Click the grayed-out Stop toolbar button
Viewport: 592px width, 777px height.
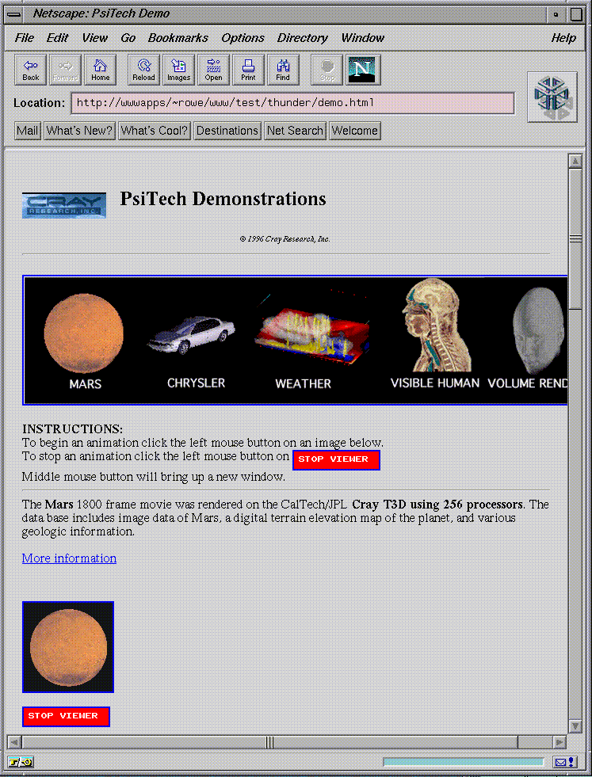(x=327, y=70)
